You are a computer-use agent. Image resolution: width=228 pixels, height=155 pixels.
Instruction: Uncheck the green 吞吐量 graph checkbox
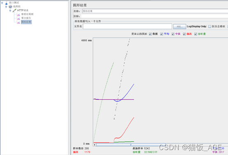pos(195,34)
